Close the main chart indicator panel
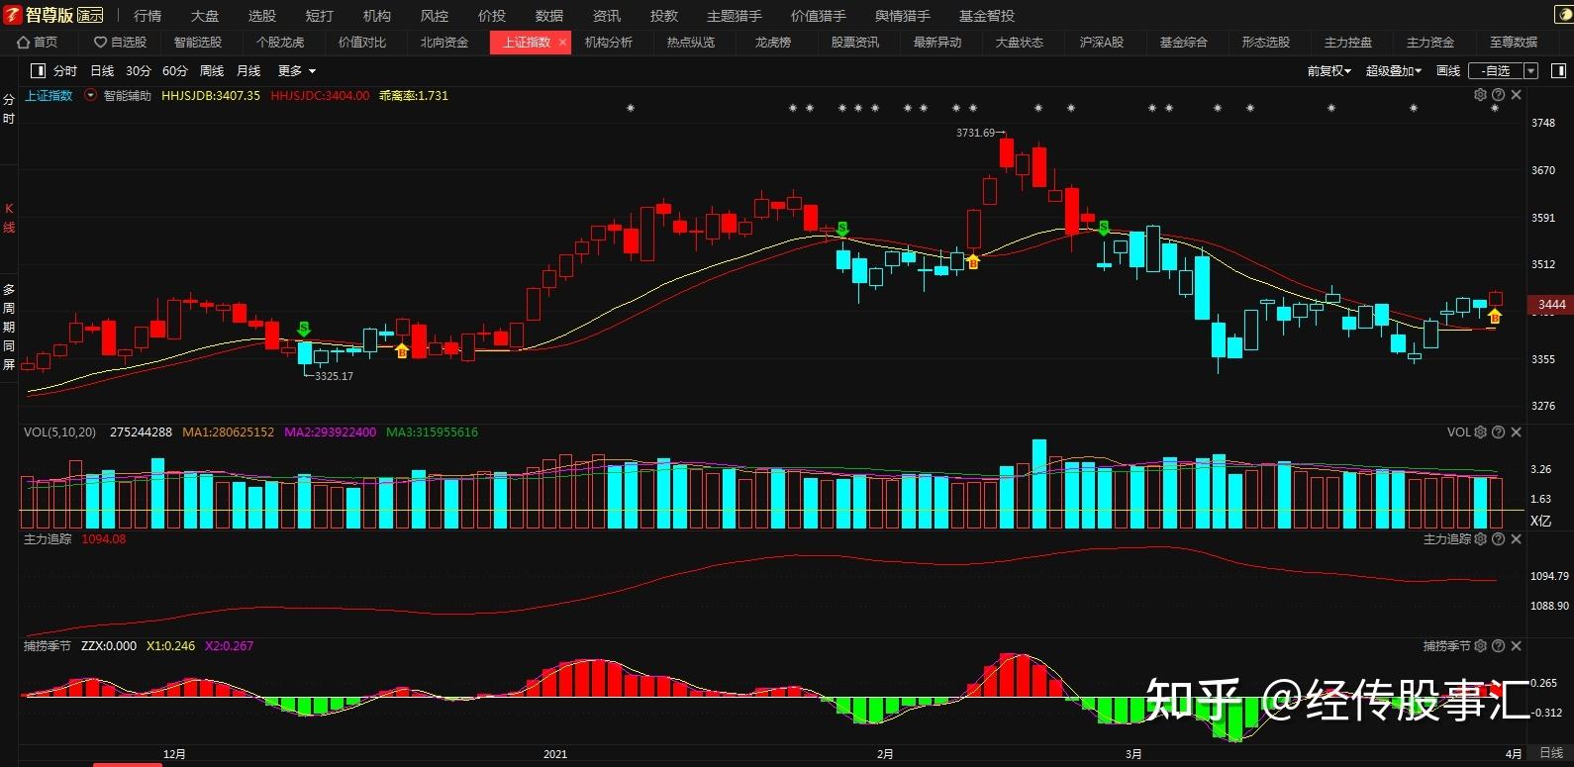This screenshot has width=1574, height=767. 1516,95
